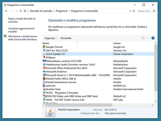161x121 pixels.
Task: Click the PCSX2 Playstation 2 Emulator icon
Action: click(44, 93)
